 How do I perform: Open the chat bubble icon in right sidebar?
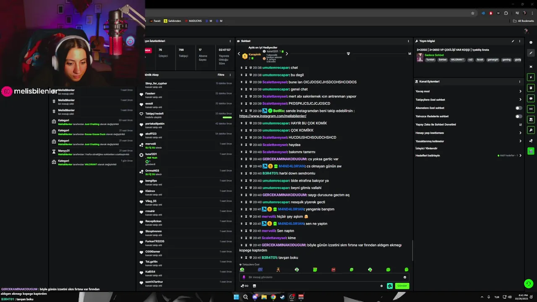[x=531, y=99]
